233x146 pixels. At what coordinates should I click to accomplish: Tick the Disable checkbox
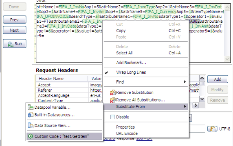pyautogui.click(x=113, y=117)
